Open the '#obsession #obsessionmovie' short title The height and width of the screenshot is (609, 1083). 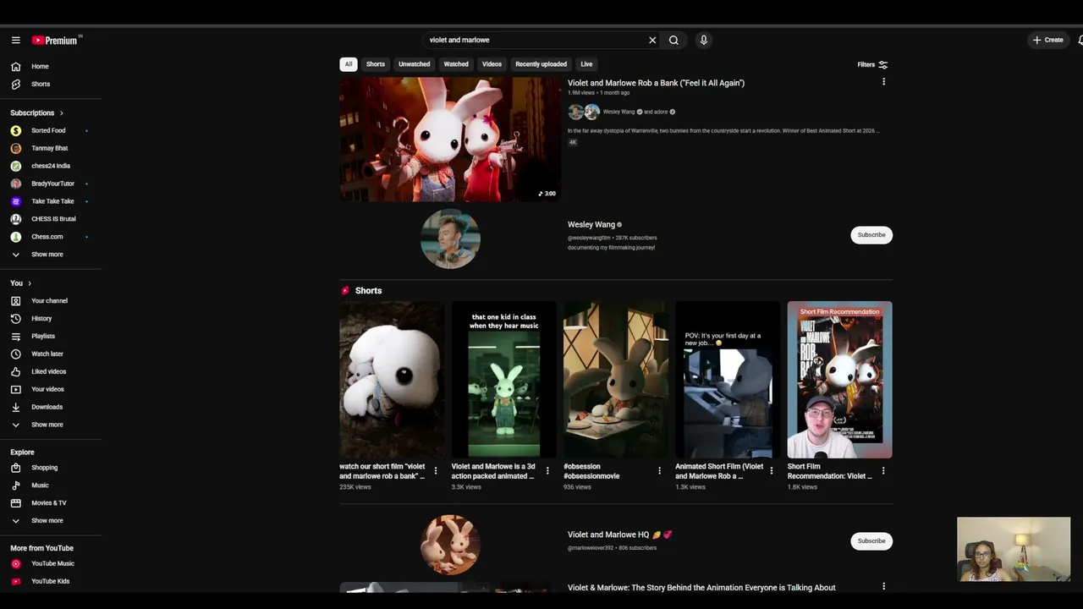592,471
